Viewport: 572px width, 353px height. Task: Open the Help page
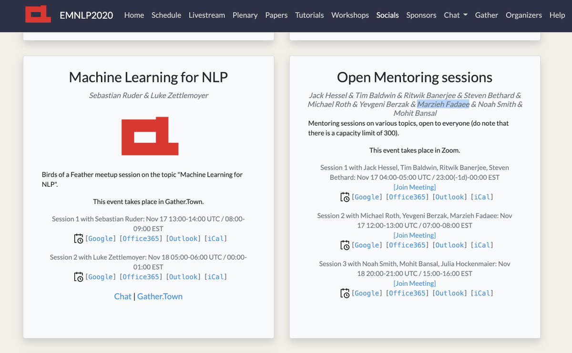[x=557, y=15]
